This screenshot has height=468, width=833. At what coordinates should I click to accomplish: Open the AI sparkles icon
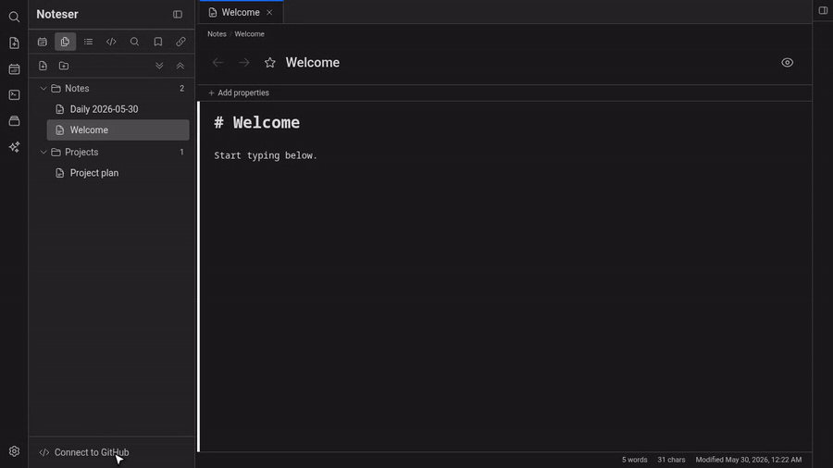click(14, 147)
